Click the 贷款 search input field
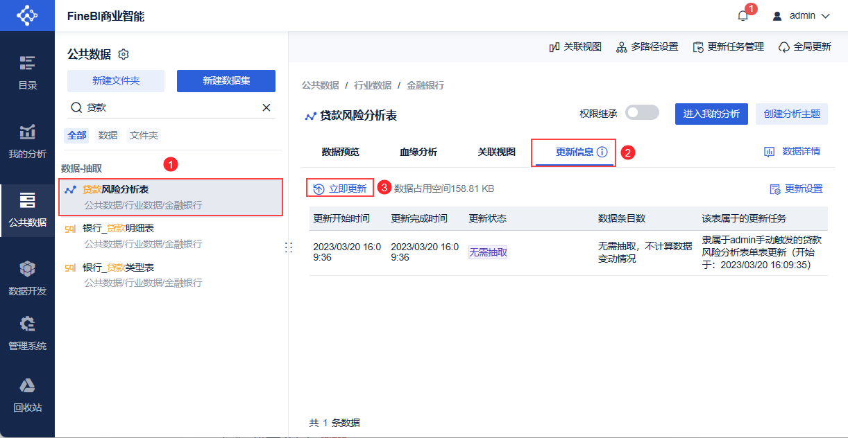 coord(171,107)
